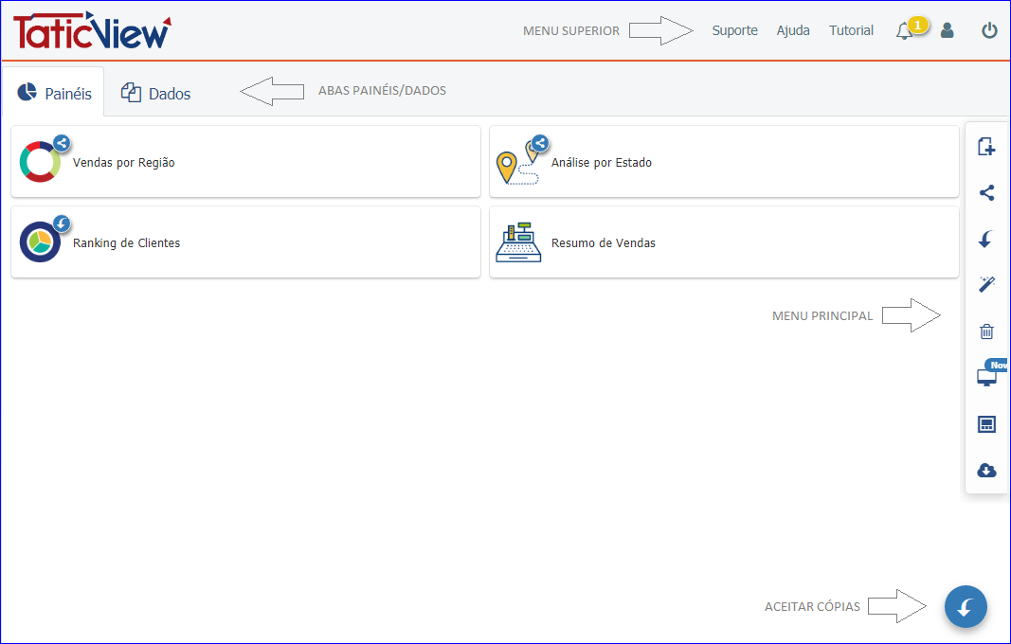Click the cloud download icon

point(986,471)
